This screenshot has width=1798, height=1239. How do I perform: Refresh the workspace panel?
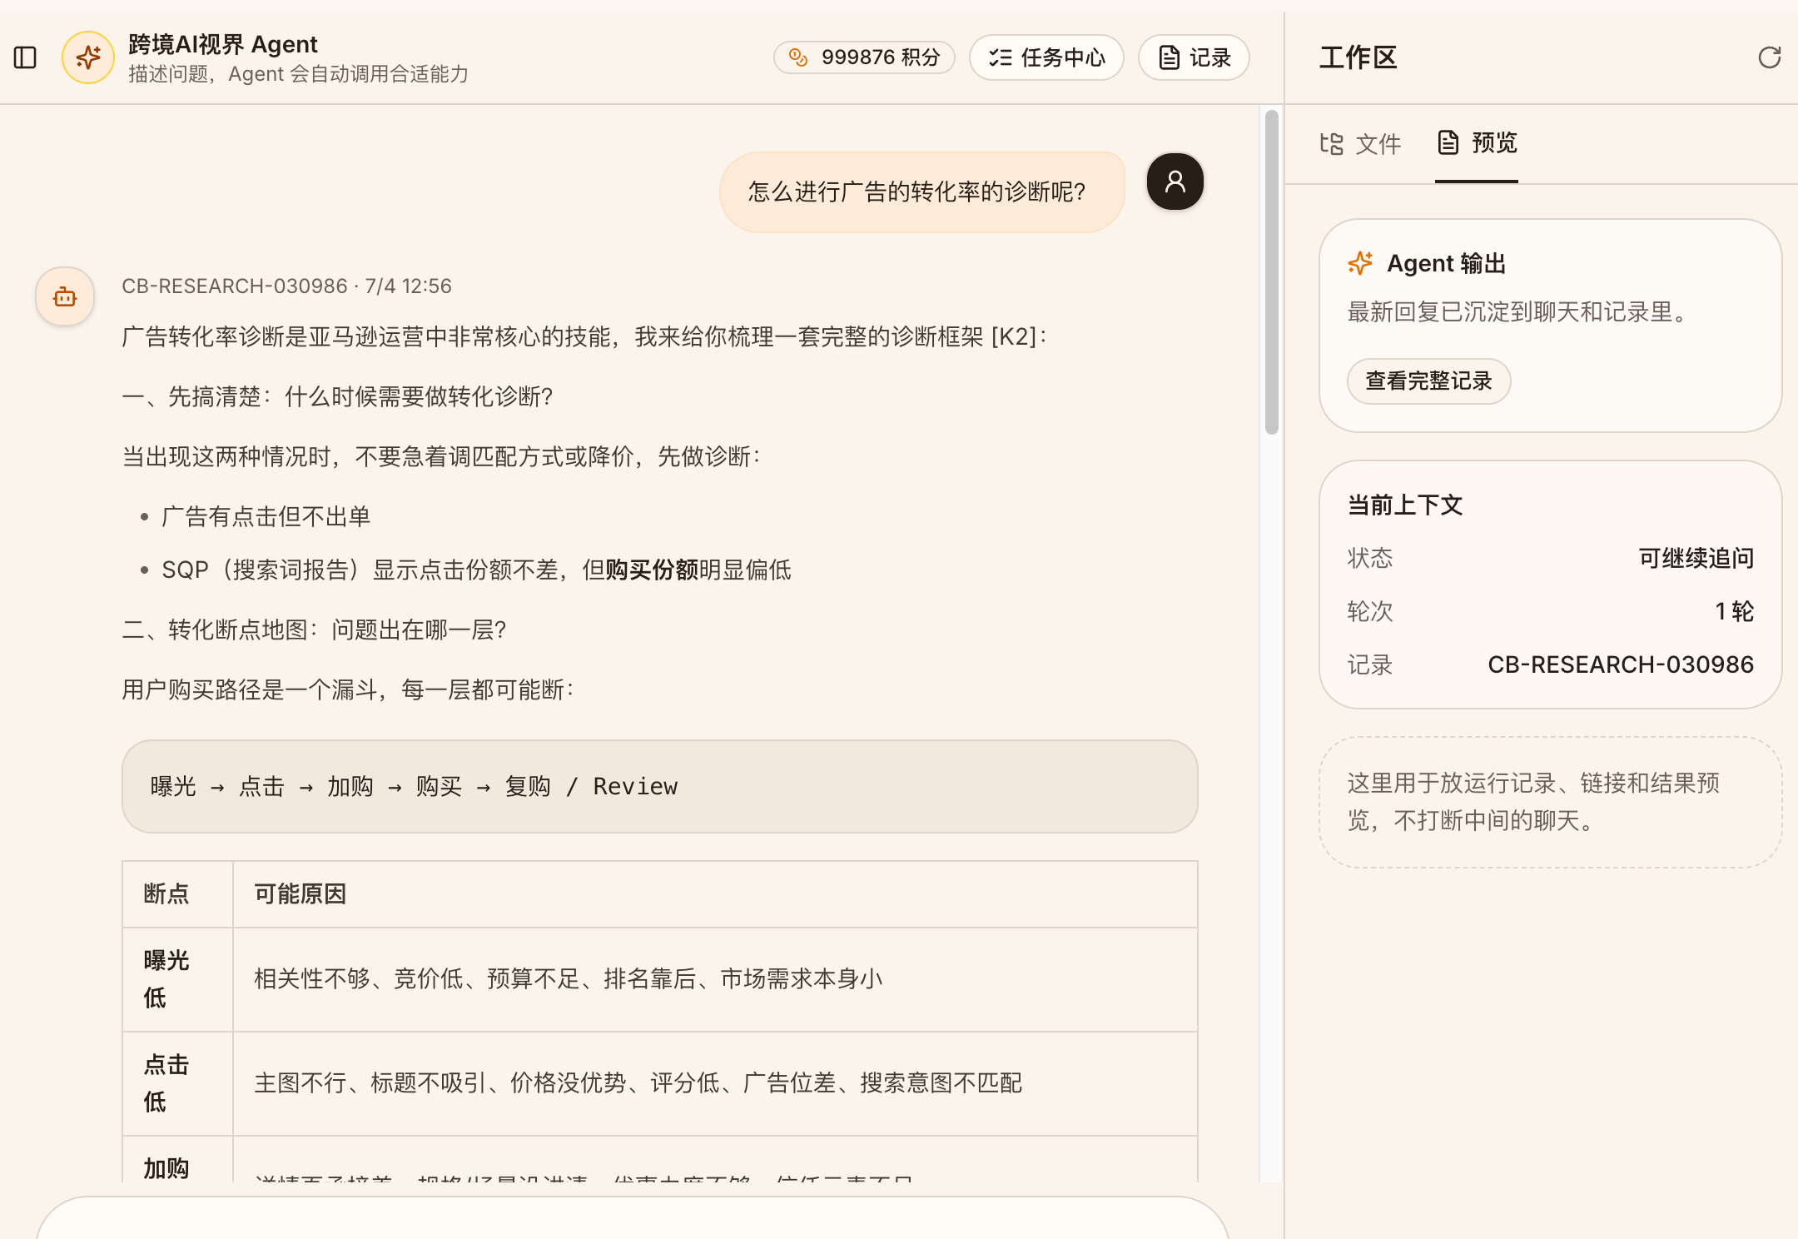(1769, 57)
